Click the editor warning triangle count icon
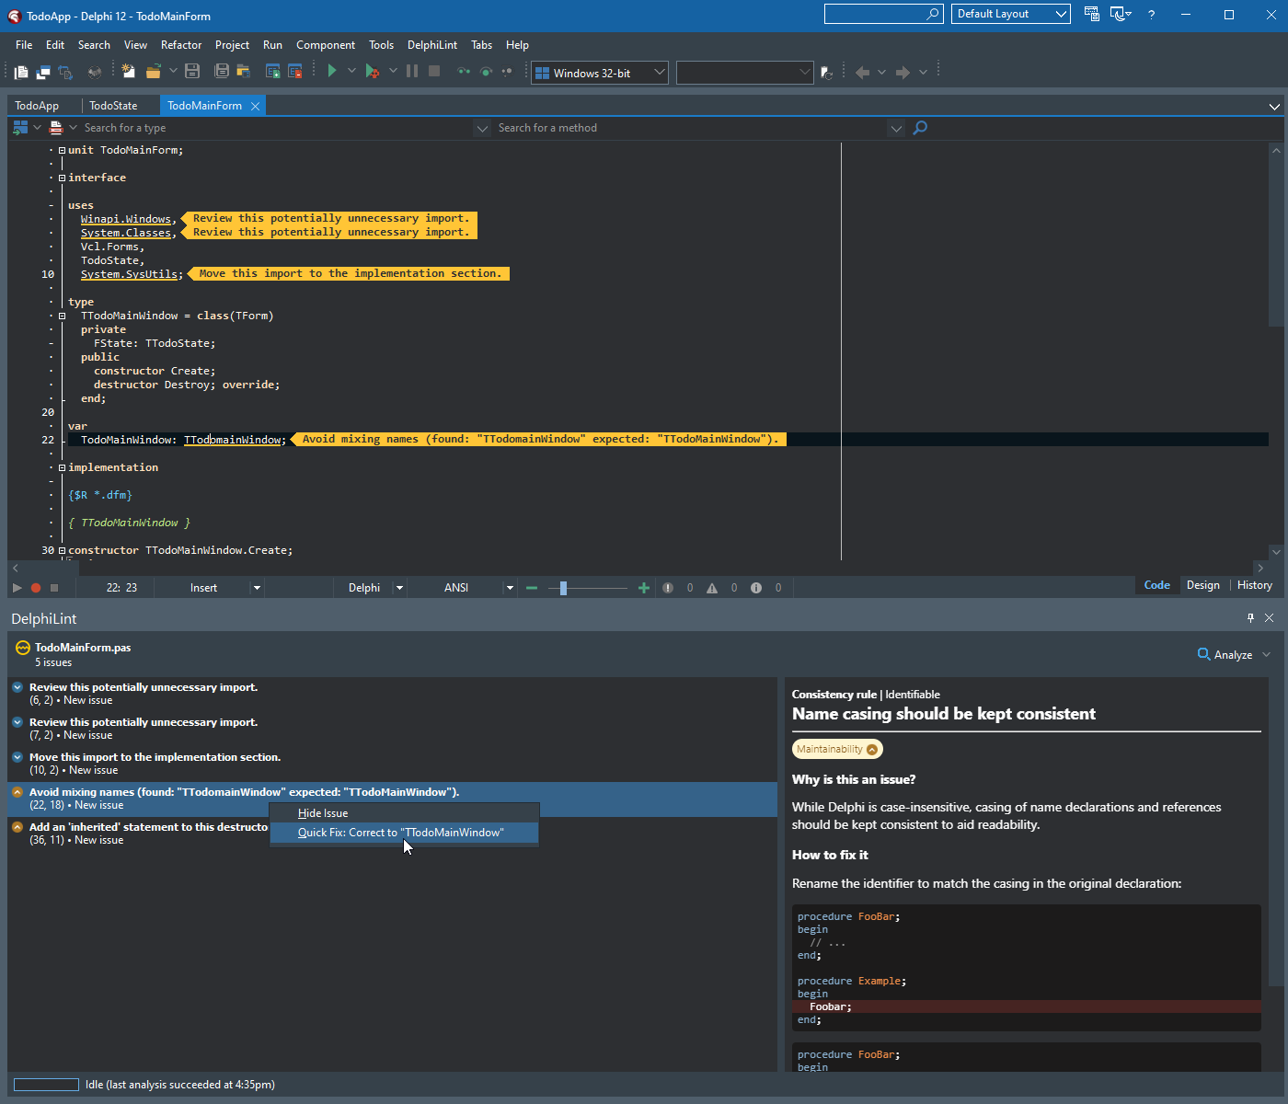The image size is (1288, 1104). tap(712, 588)
